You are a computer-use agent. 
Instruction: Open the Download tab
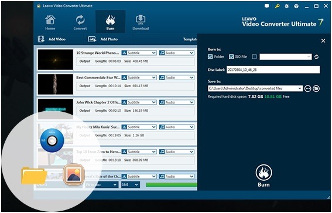point(141,23)
